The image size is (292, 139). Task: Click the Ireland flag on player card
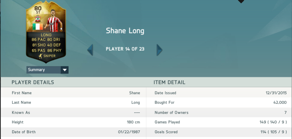[x=37, y=27]
